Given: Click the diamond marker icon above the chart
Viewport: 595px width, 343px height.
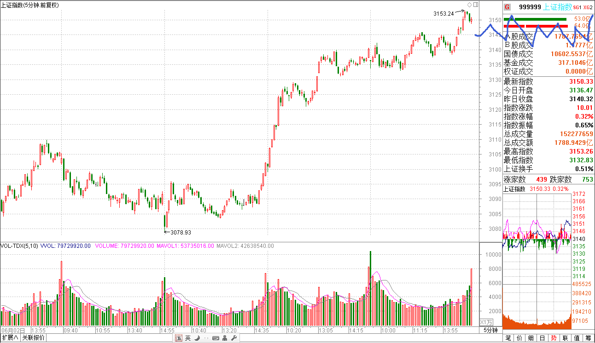Looking at the screenshot, I should pyautogui.click(x=469, y=5).
